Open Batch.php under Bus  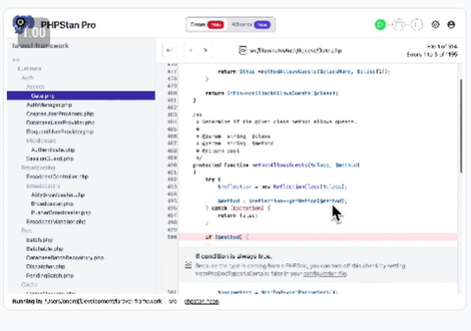pyautogui.click(x=40, y=240)
